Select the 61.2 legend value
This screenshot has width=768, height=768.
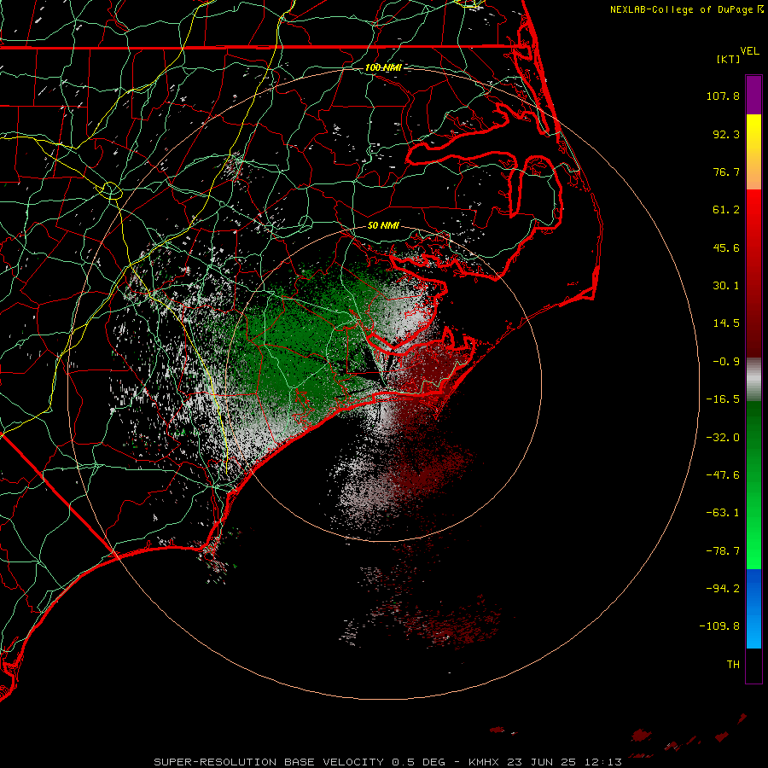coord(726,210)
